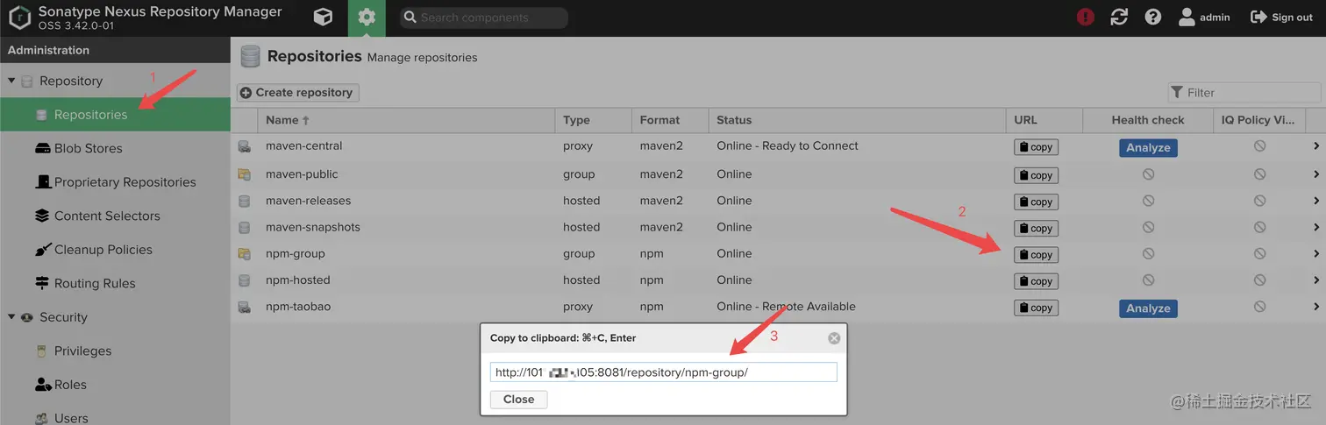
Task: Click npm-taobao repository name
Action: 298,307
